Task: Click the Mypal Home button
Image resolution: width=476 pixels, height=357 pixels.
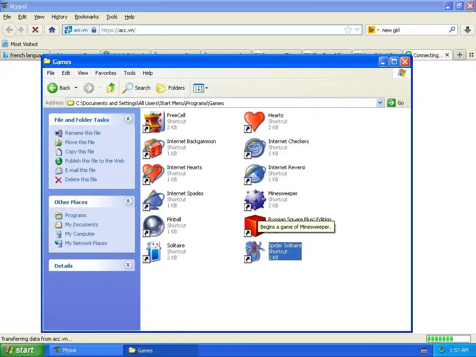Action: click(52, 30)
